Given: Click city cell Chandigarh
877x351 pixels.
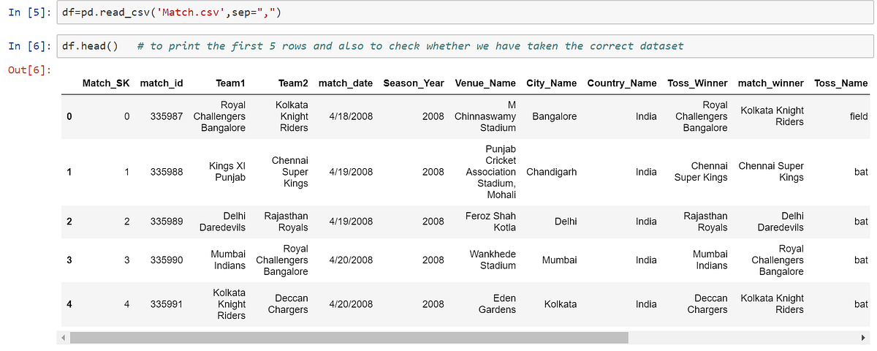Looking at the screenshot, I should (552, 172).
